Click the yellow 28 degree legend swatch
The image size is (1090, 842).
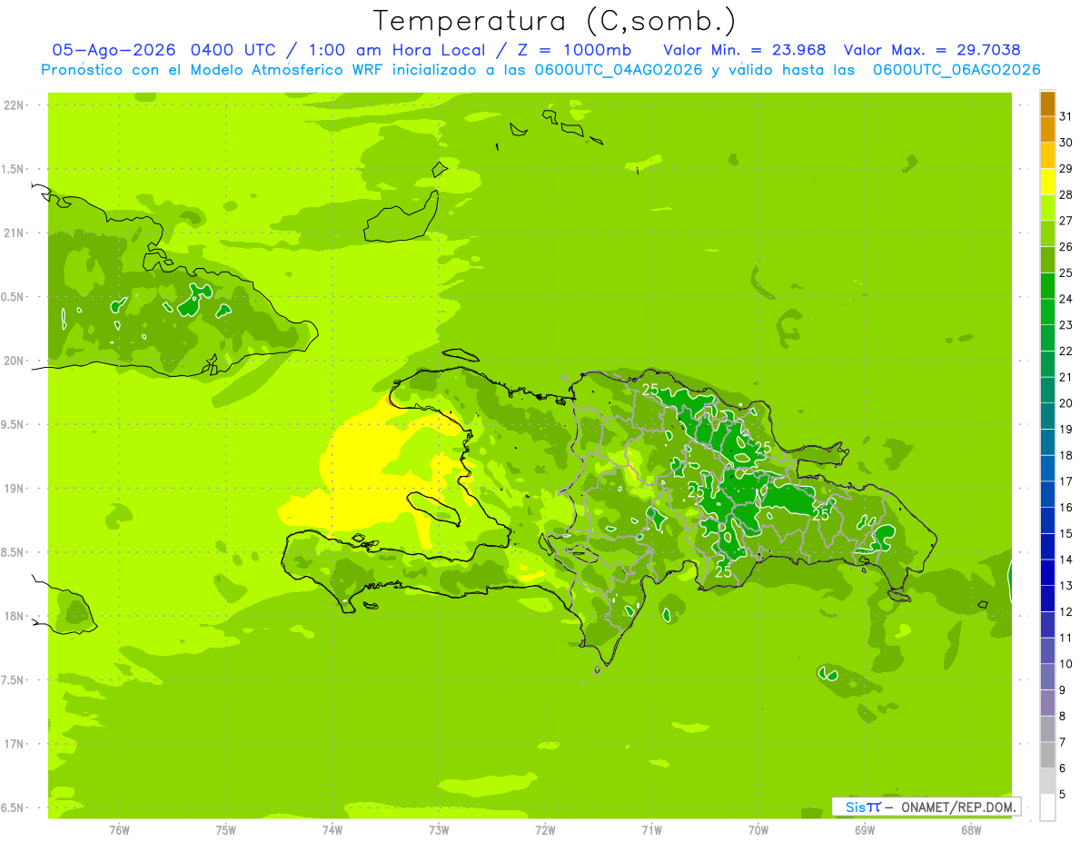pos(1047,183)
